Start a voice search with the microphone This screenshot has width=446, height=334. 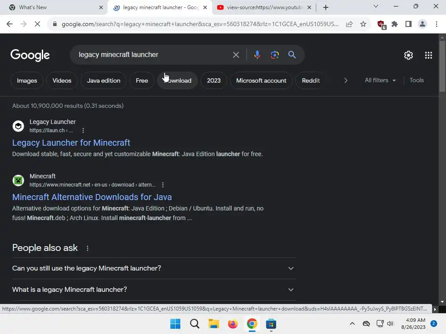257,55
